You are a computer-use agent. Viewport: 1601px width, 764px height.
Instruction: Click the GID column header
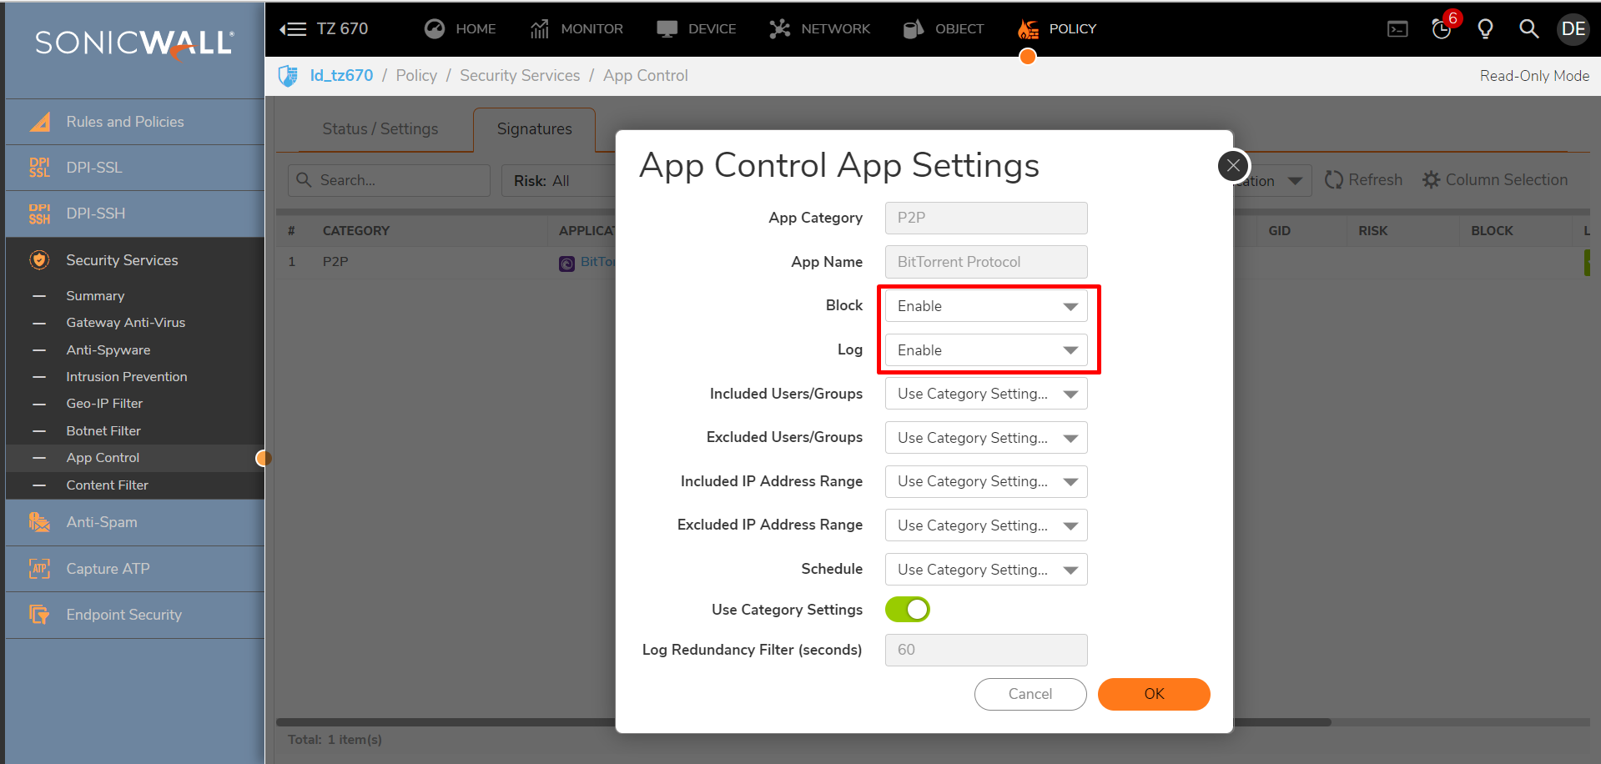click(x=1279, y=231)
